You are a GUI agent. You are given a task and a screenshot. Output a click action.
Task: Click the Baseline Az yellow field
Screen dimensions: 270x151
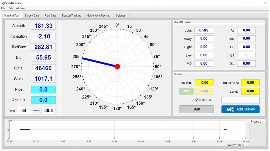250,83
